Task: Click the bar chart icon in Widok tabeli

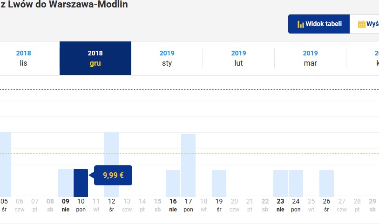Action: [x=300, y=24]
